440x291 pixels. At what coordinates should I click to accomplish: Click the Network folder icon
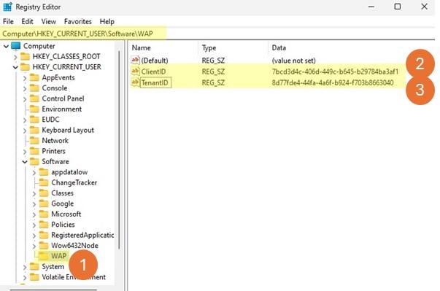(x=34, y=141)
